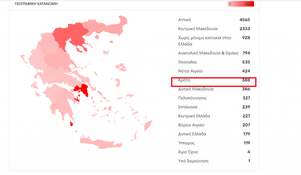This screenshot has width=301, height=175.
Task: Click the bright red Attica region on map
Action: pos(83,90)
